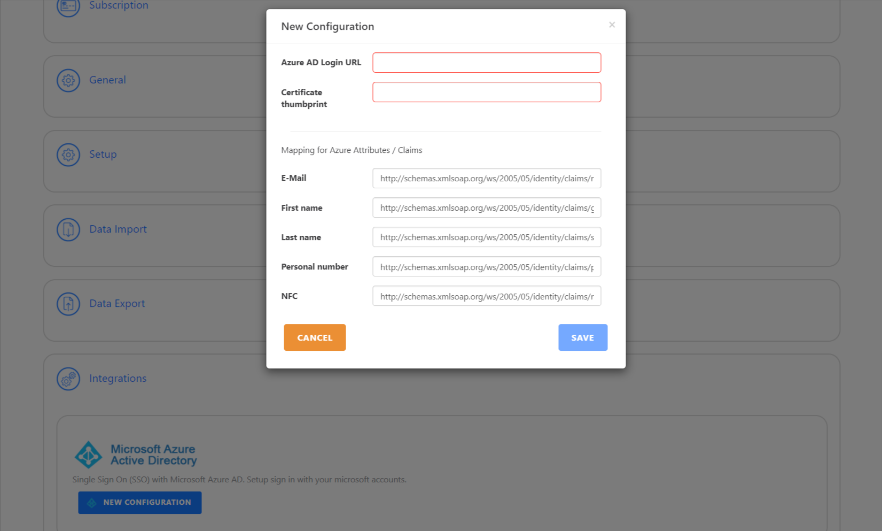Click the Last name claim field
Viewport: 882px width, 531px height.
tap(486, 237)
